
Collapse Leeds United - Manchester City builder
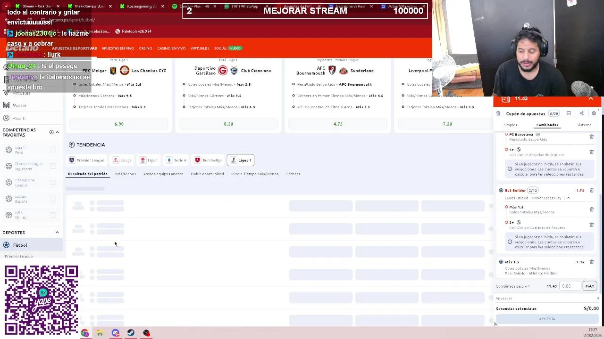coord(568,198)
